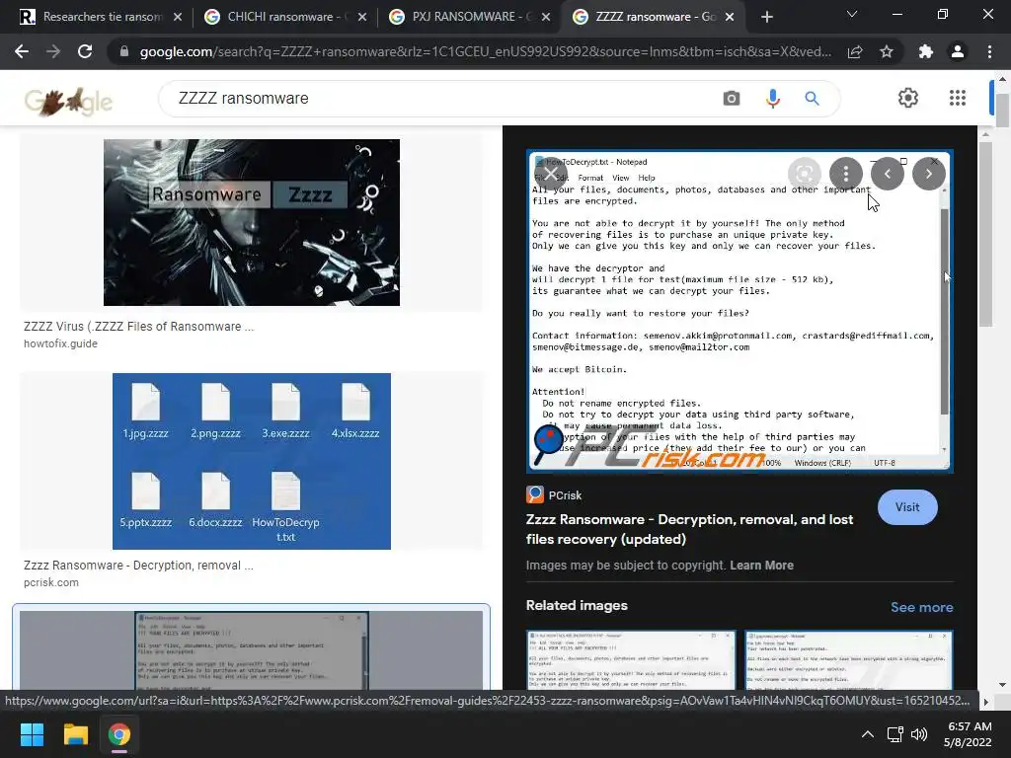Open Google quick settings gear

(x=908, y=98)
